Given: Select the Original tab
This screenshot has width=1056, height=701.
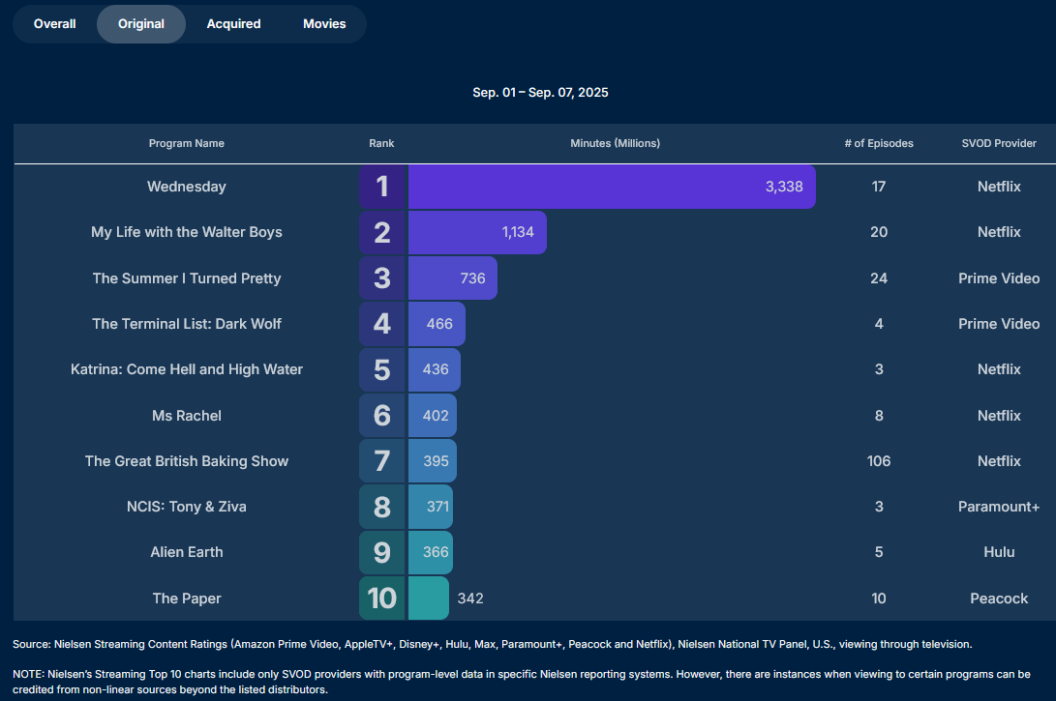Looking at the screenshot, I should pyautogui.click(x=141, y=24).
